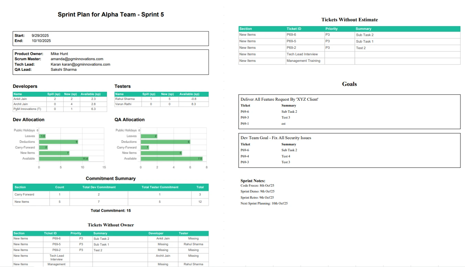Click goal 'Deliver All Feature Request By XYZ Client'

click(x=279, y=99)
